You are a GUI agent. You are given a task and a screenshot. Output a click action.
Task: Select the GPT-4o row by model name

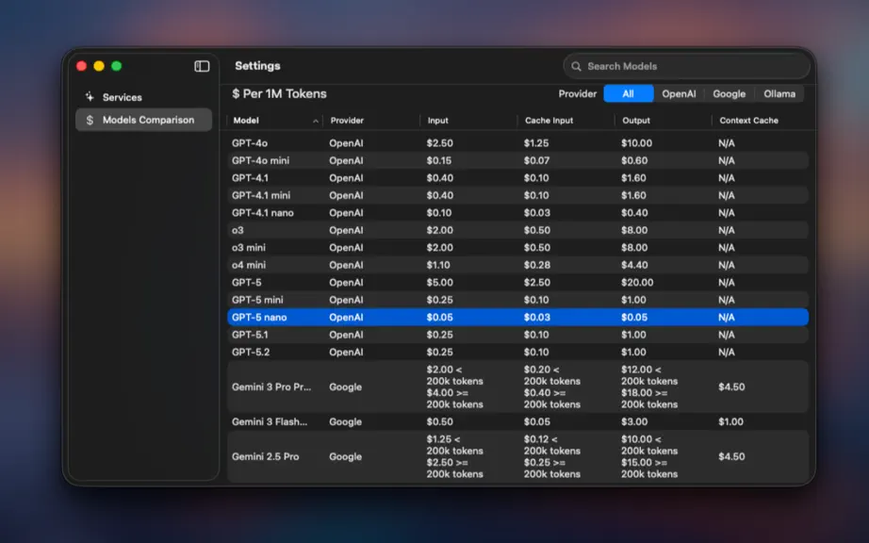250,143
